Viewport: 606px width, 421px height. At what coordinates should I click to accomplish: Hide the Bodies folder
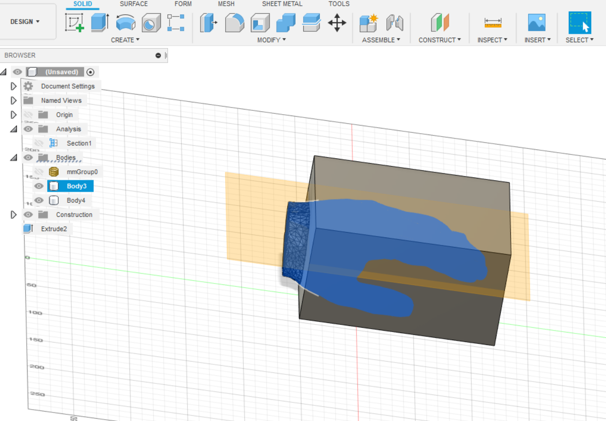point(28,157)
